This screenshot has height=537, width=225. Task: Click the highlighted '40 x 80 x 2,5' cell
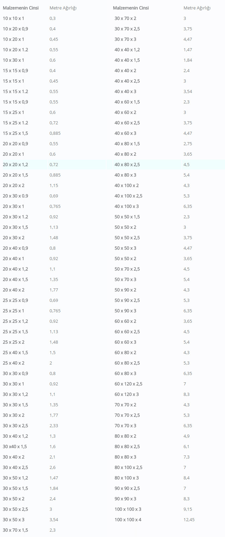127,164
